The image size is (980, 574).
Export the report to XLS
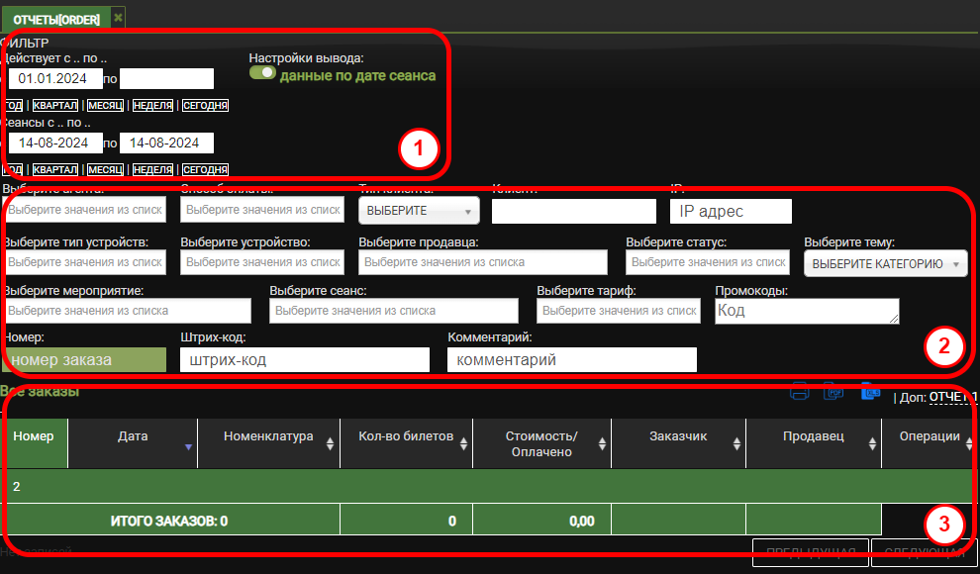click(869, 392)
